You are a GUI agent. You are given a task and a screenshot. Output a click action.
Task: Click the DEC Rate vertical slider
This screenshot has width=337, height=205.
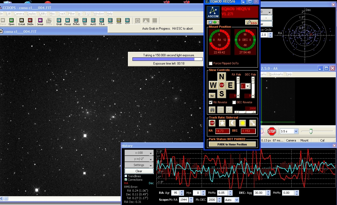tap(253, 87)
